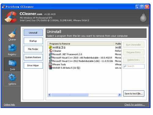Focus the Search input field
Image resolution: width=153 pixels, height=115 pixels.
pyautogui.click(x=134, y=66)
